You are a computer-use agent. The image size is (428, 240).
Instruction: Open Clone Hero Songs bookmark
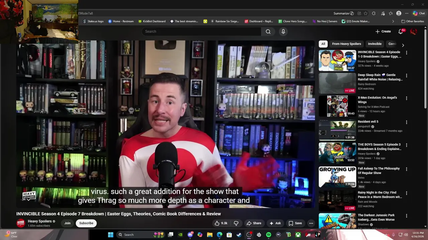pos(293,21)
